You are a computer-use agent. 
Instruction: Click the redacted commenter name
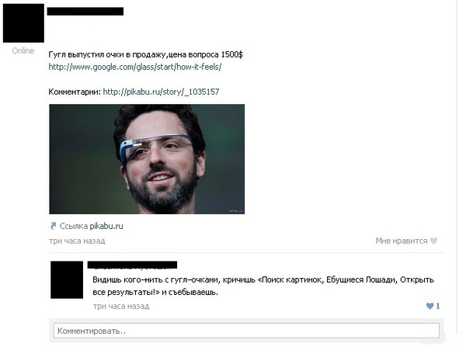[132, 265]
